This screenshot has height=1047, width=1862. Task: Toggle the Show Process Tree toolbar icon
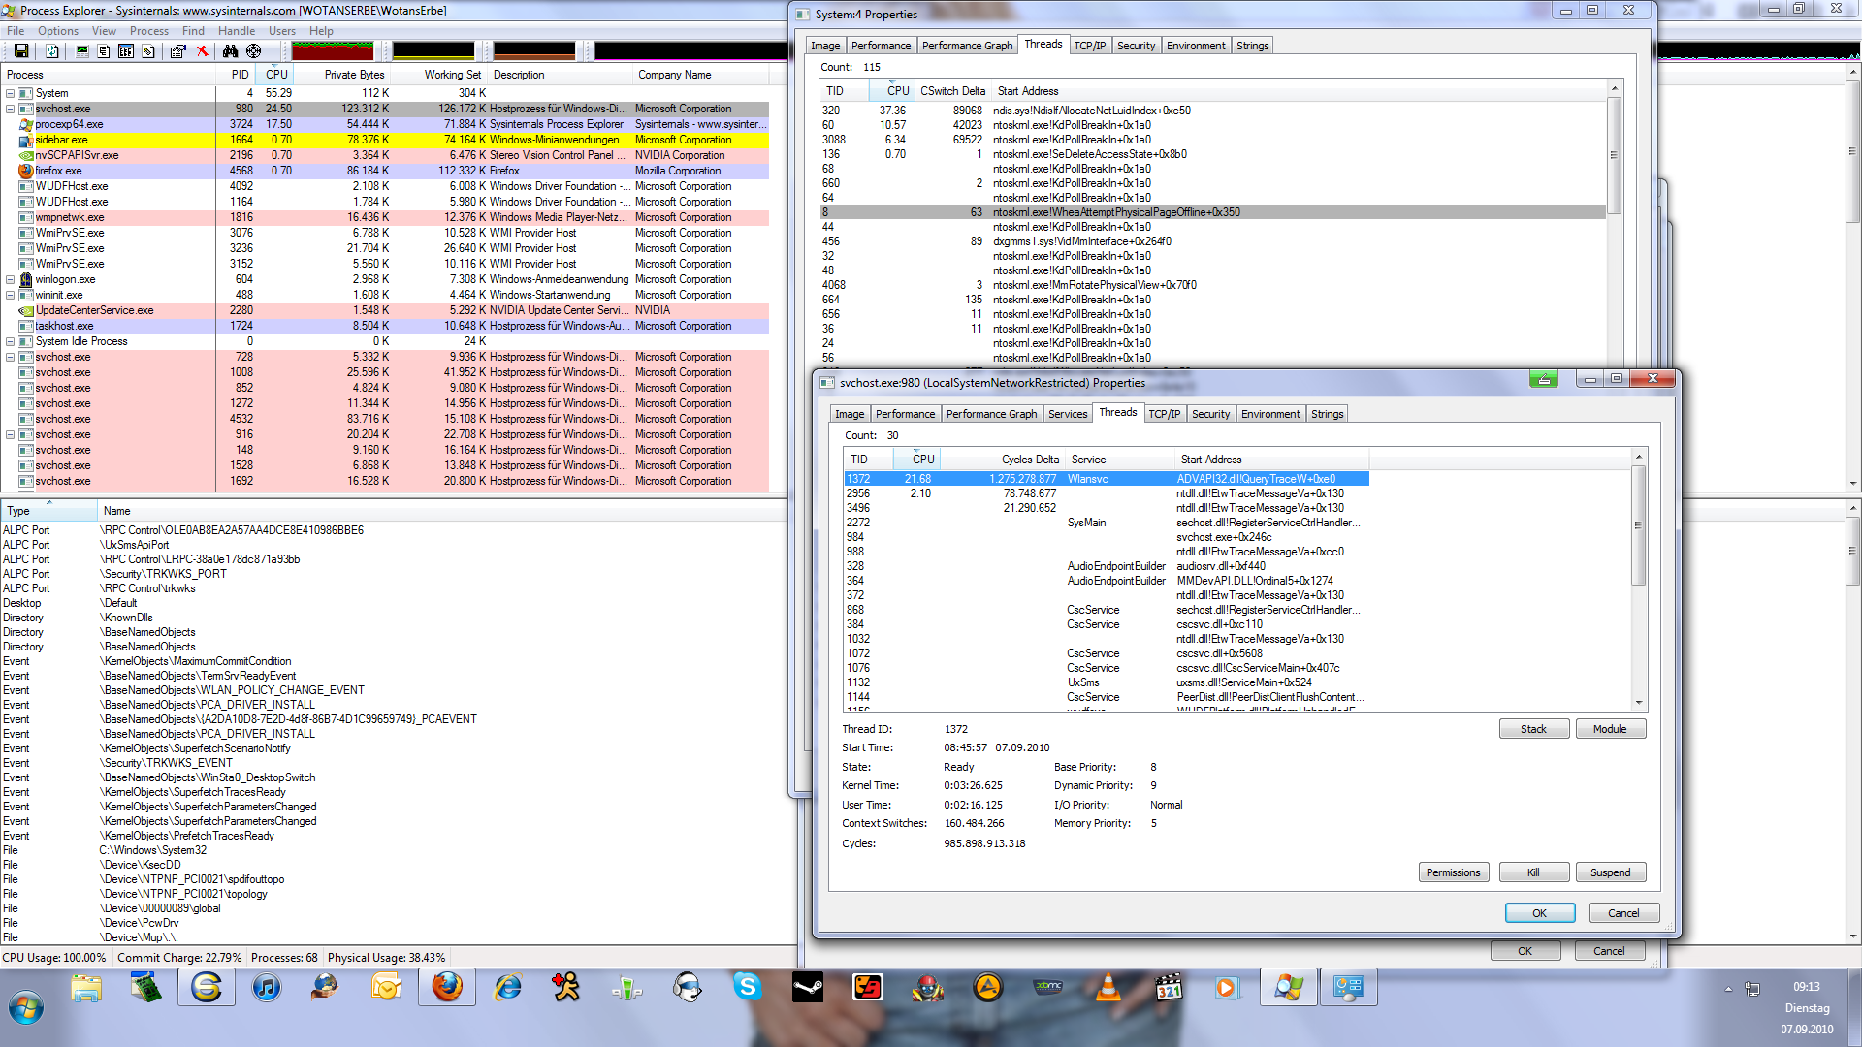(x=104, y=50)
